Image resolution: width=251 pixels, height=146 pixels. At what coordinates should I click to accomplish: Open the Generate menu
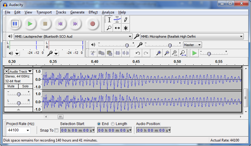click(x=77, y=12)
